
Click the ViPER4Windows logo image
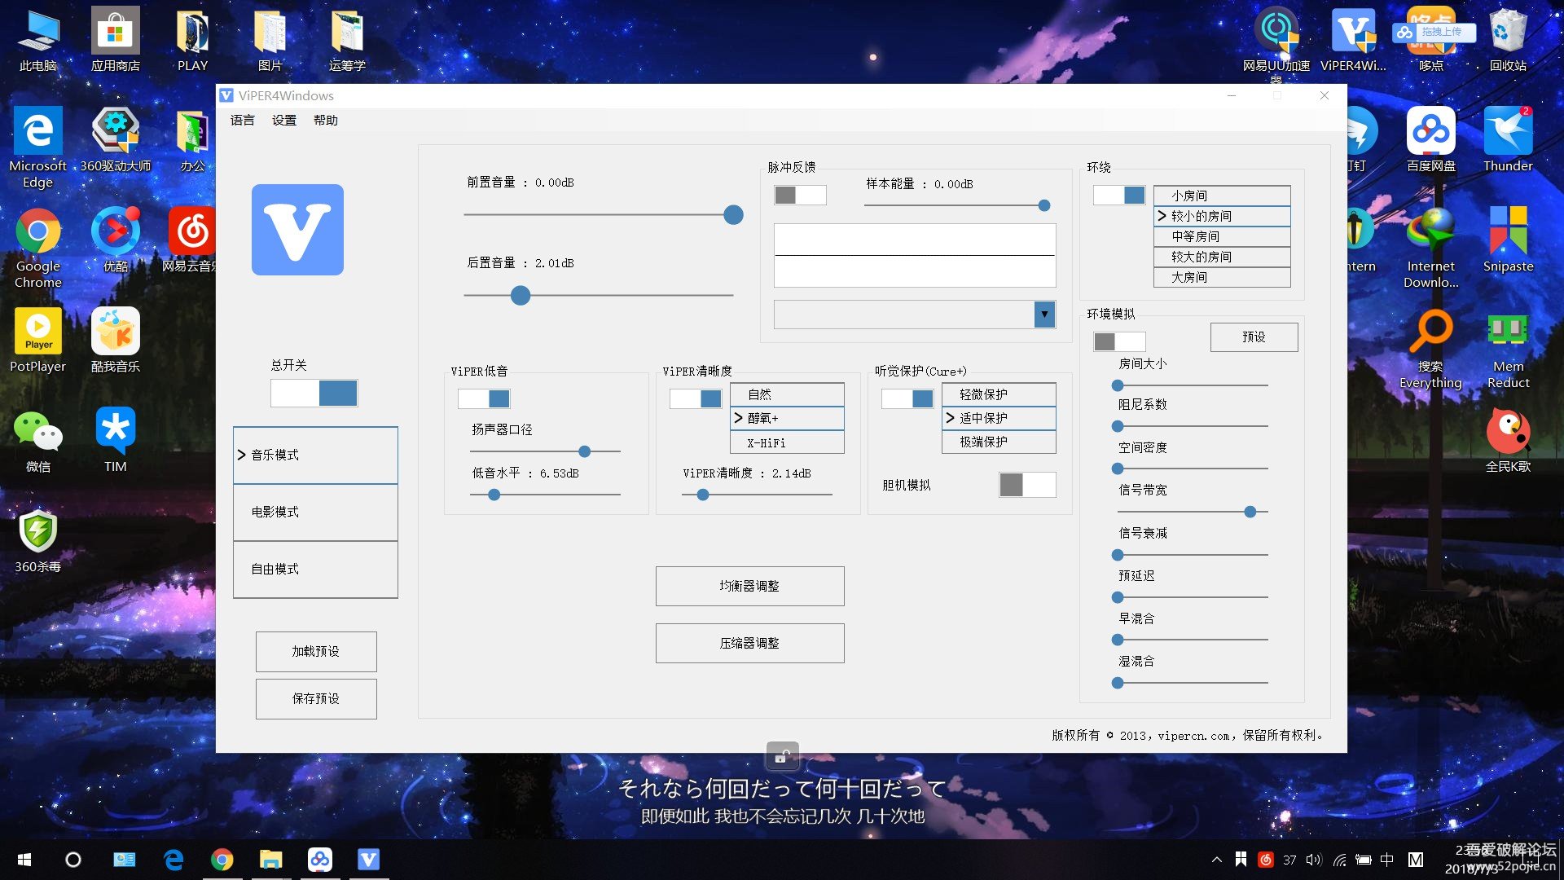tap(297, 230)
